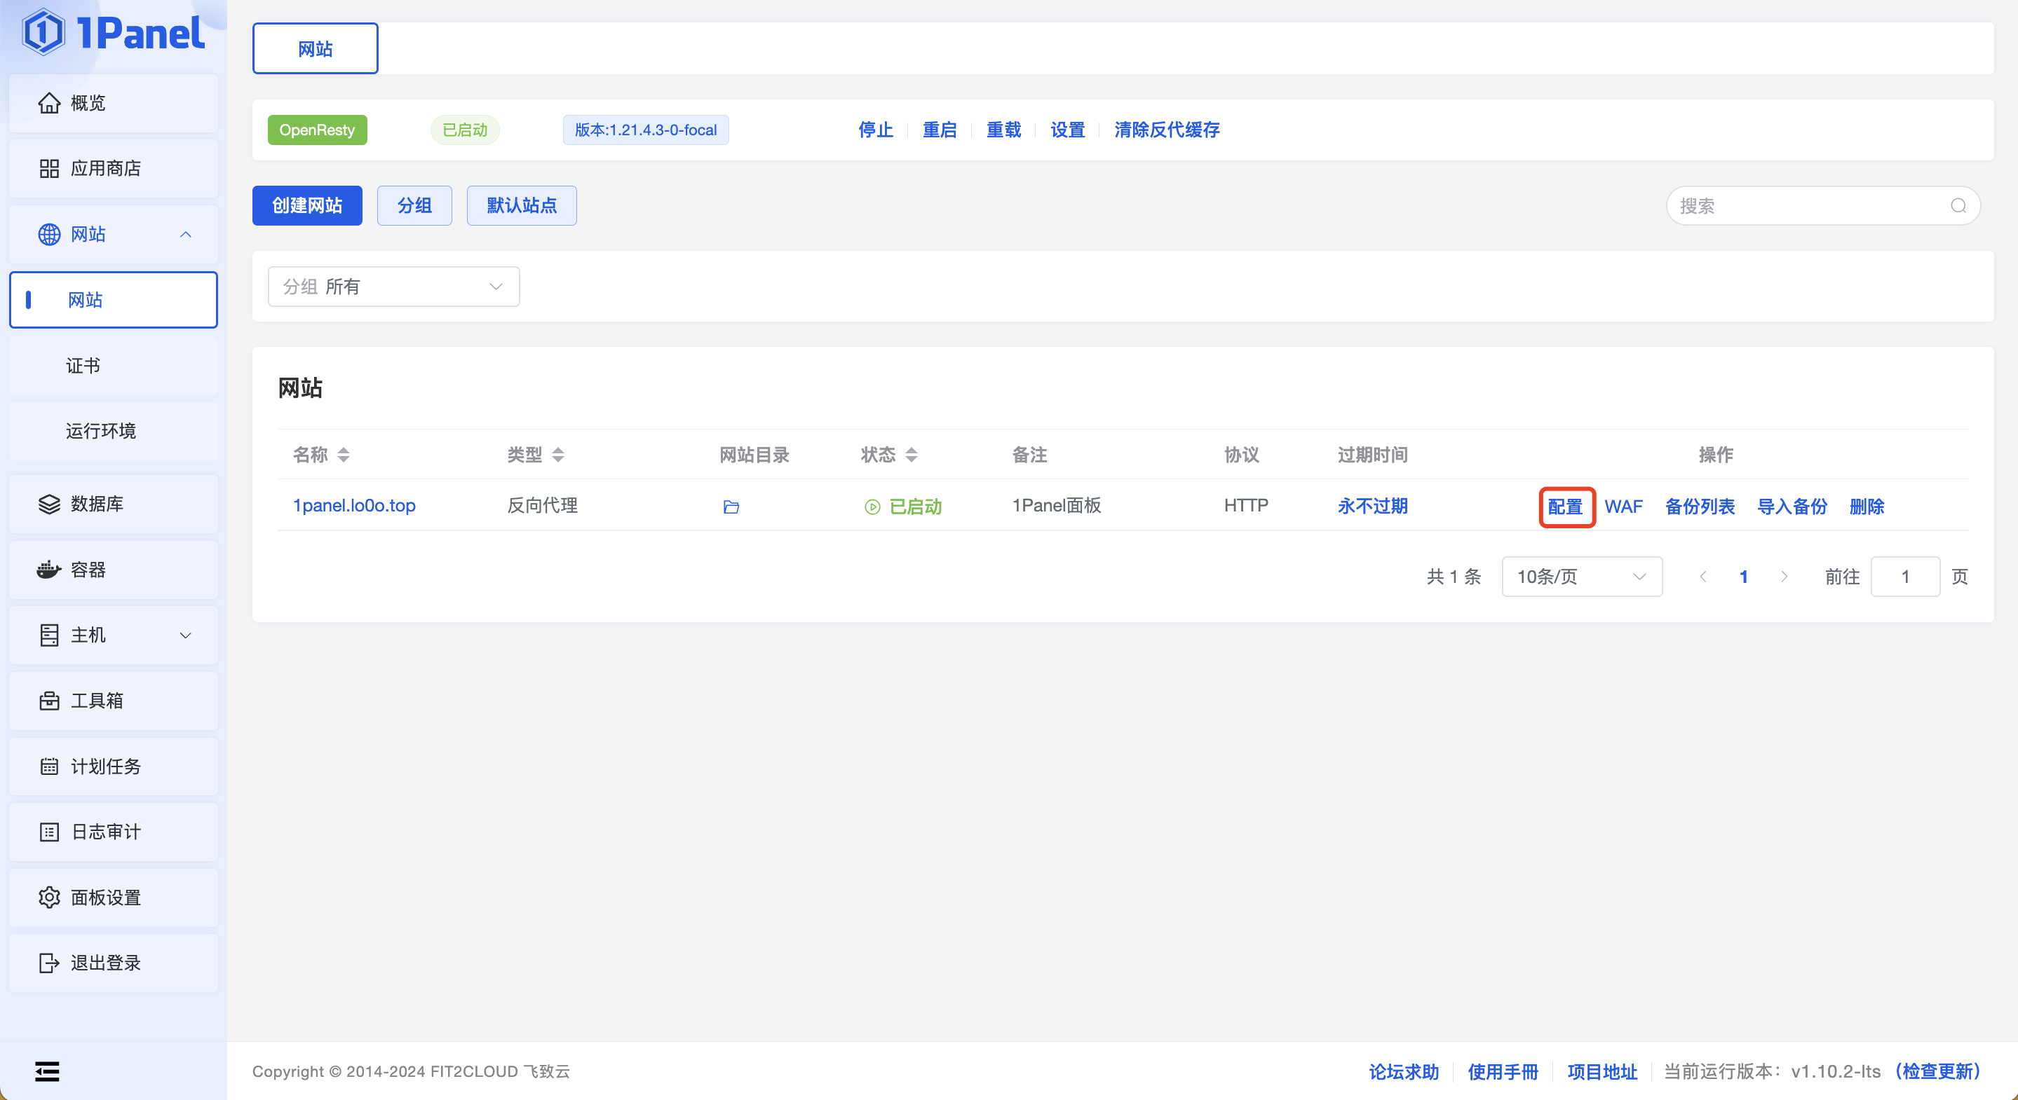Viewport: 2018px width, 1100px height.
Task: Click the 主机 host server icon
Action: (49, 635)
